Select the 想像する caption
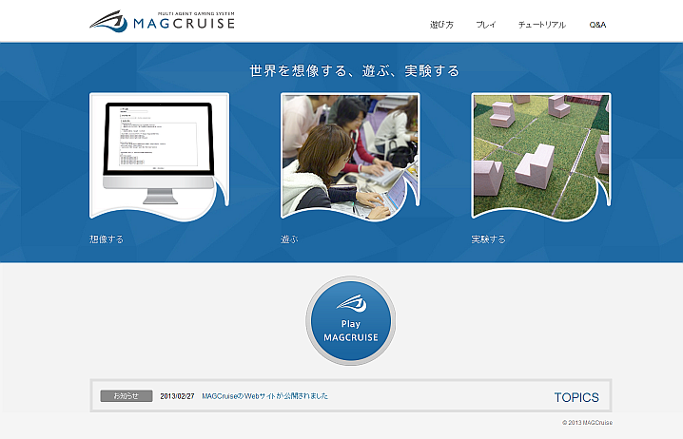 pyautogui.click(x=107, y=239)
